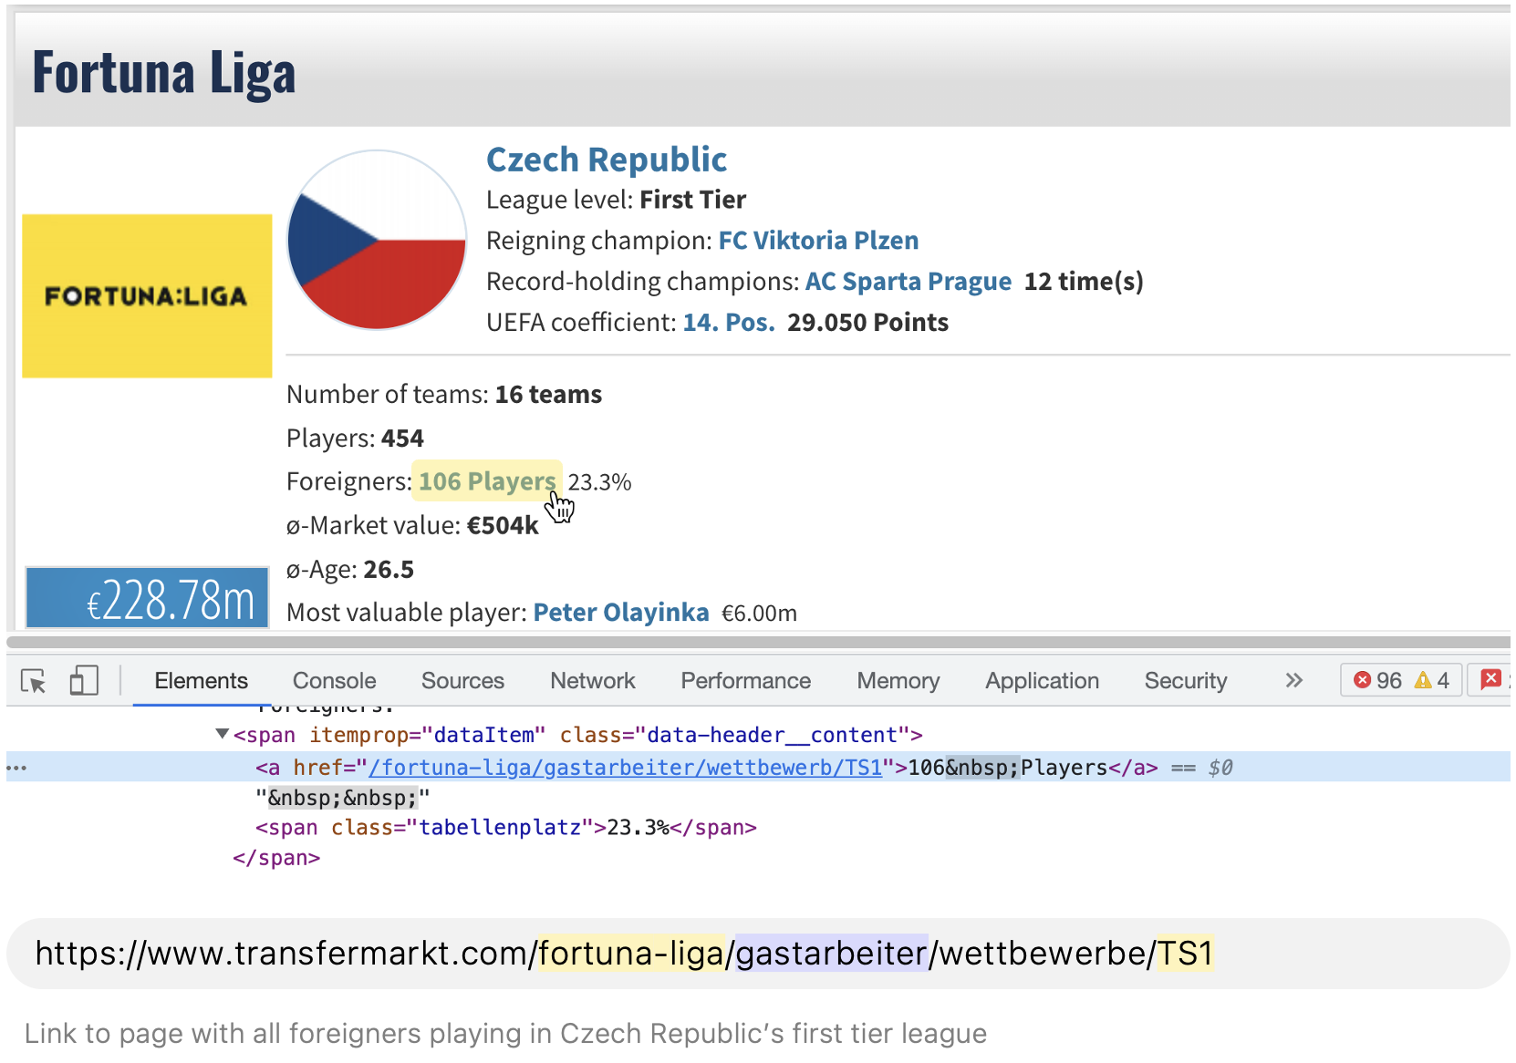Click the Players 454 value

coord(402,439)
